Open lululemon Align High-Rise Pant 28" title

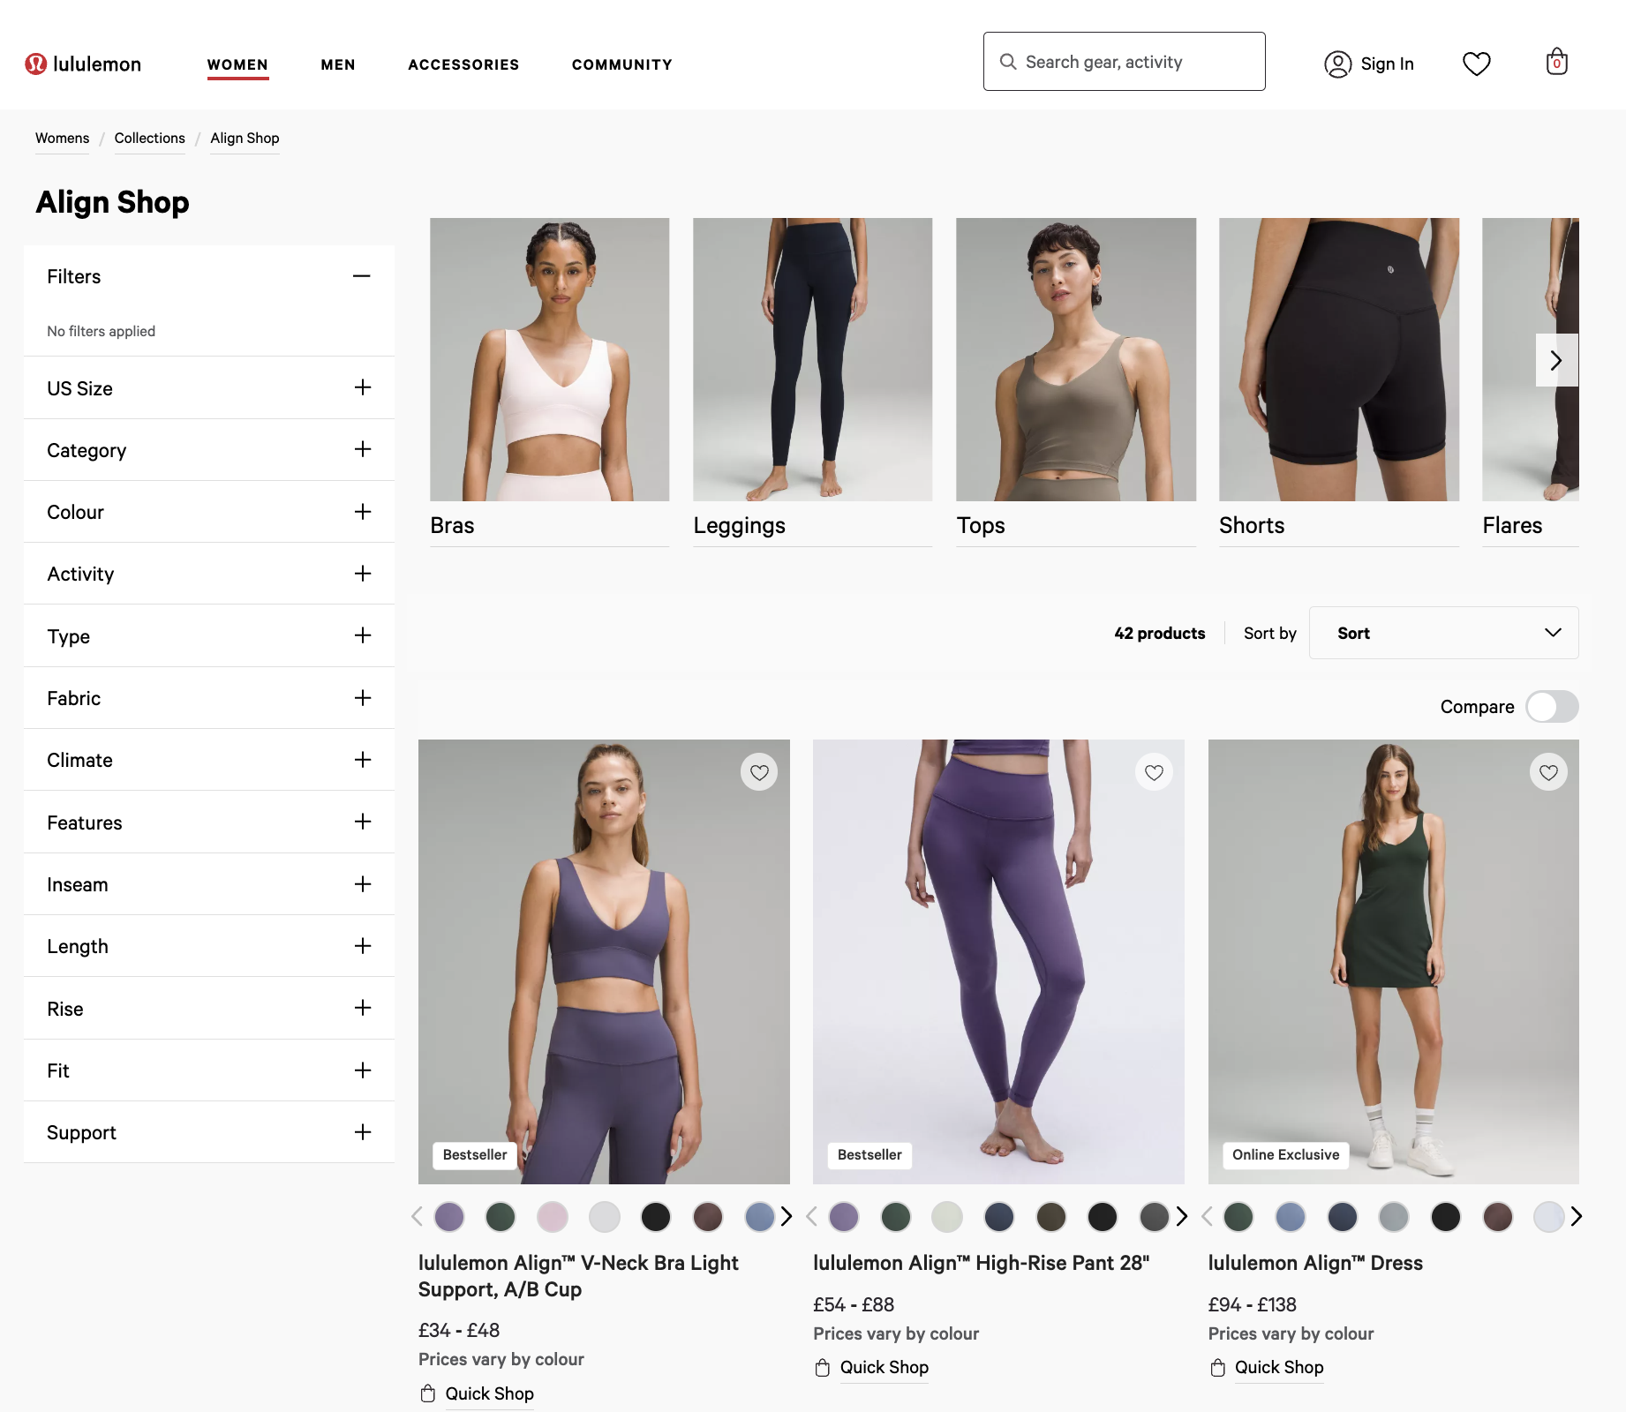coord(981,1263)
